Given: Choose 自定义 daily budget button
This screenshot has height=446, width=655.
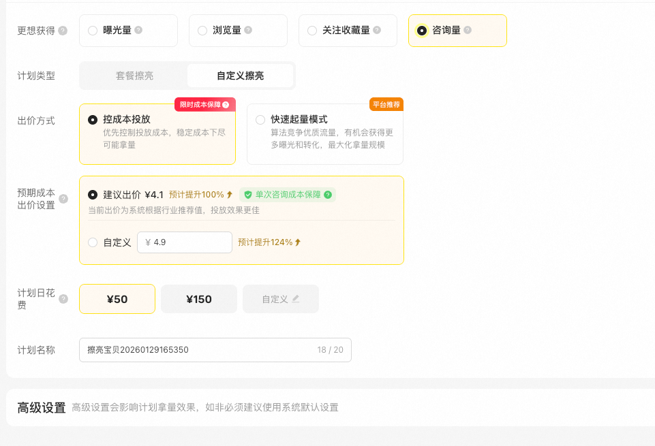Looking at the screenshot, I should click(x=281, y=299).
